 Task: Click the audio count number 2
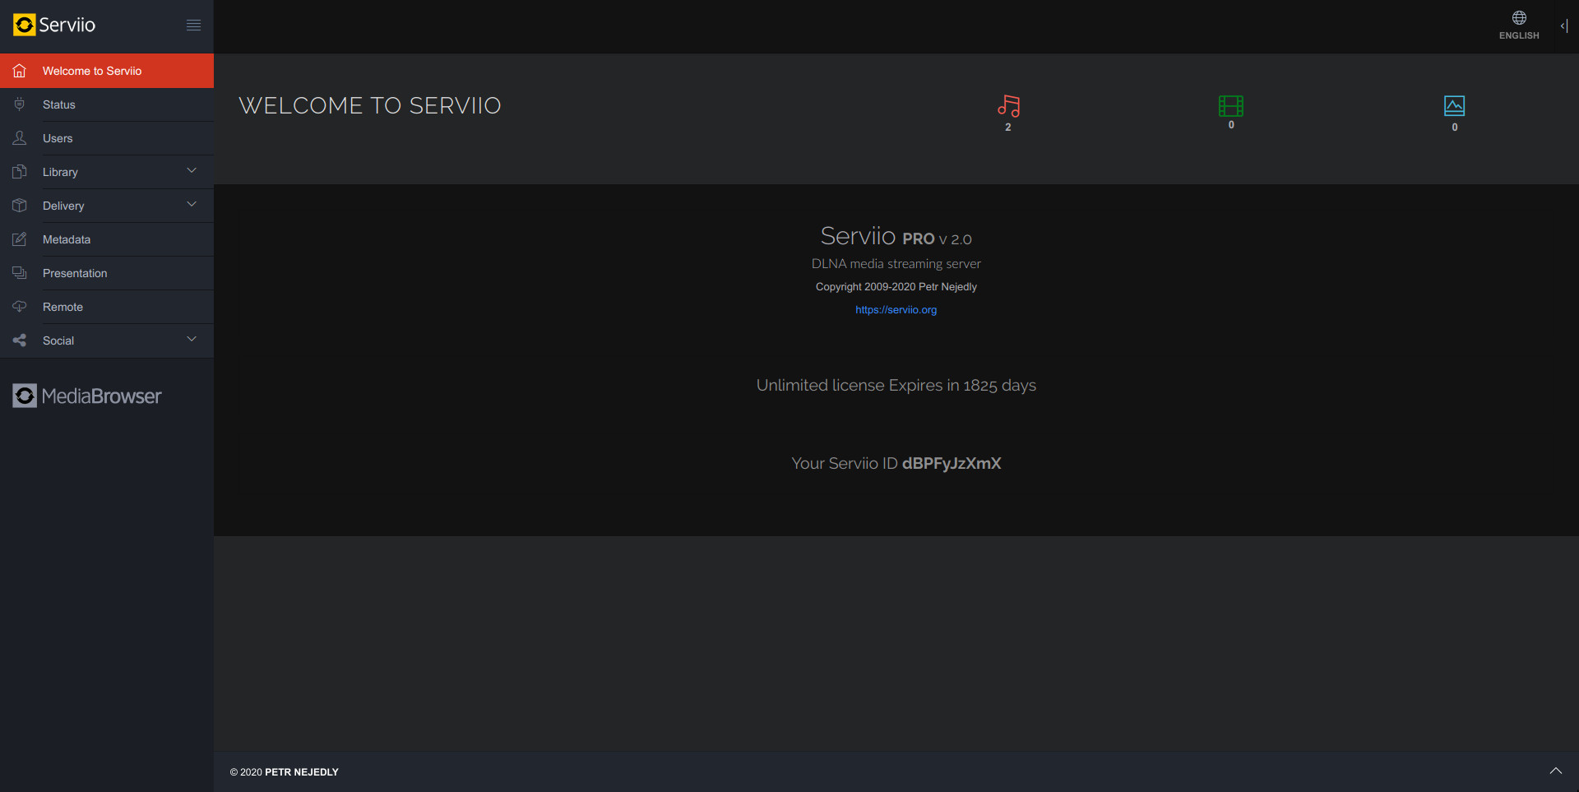click(x=1008, y=127)
